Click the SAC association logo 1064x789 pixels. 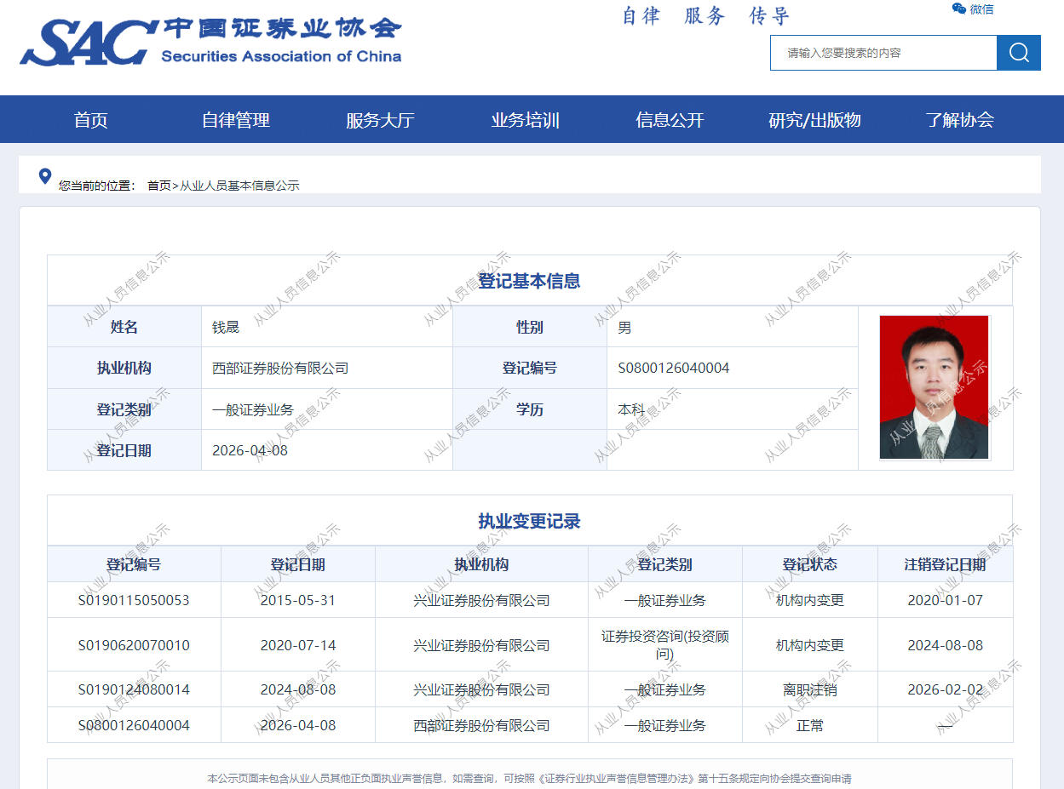tap(210, 41)
